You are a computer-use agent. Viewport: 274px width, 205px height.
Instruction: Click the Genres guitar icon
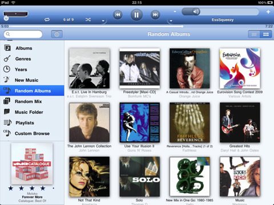pos(7,59)
